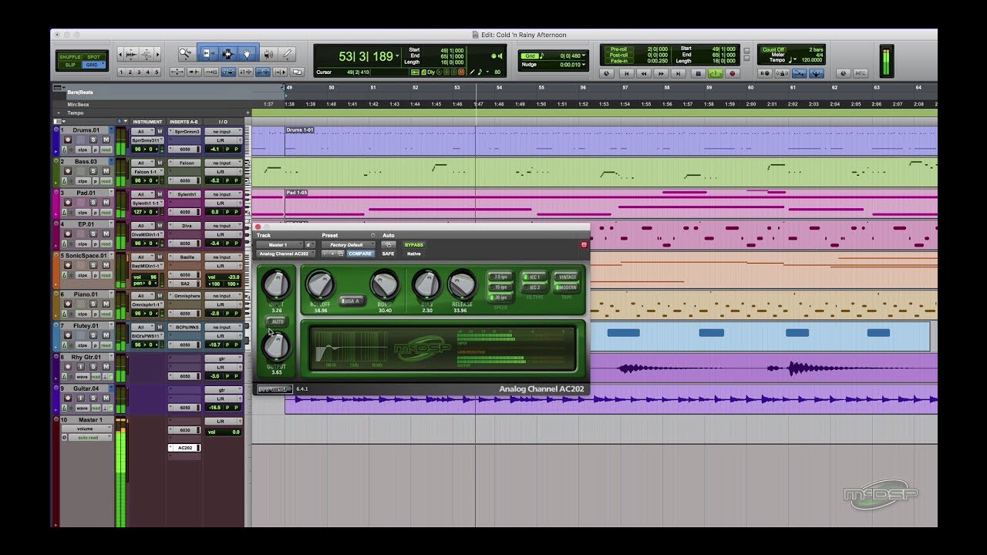This screenshot has height=555, width=987.
Task: Select the Zoomer tool
Action: pos(187,53)
